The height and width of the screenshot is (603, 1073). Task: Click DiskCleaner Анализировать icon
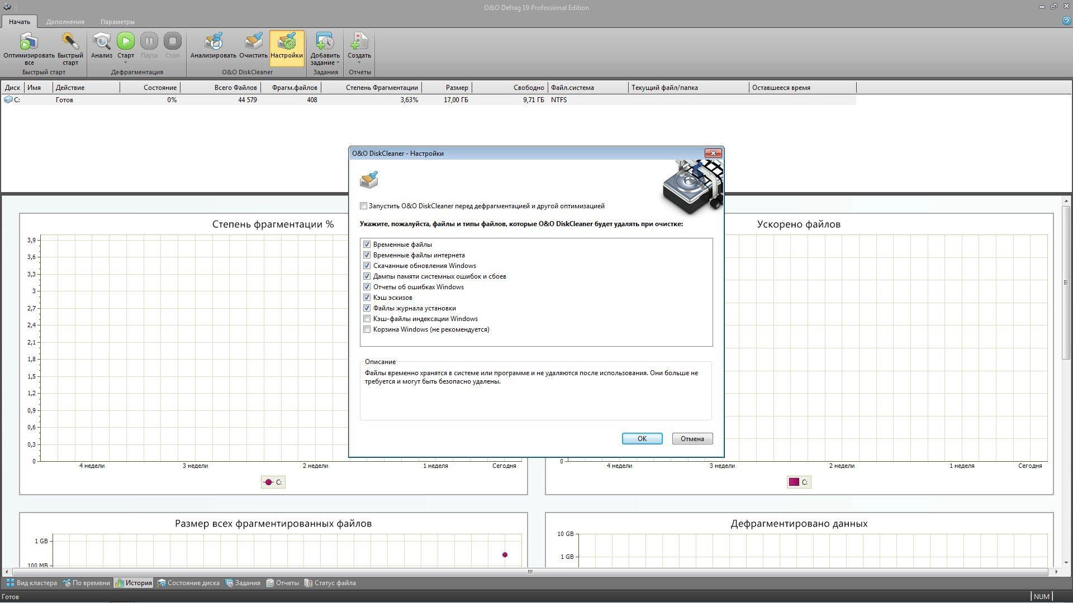click(213, 41)
